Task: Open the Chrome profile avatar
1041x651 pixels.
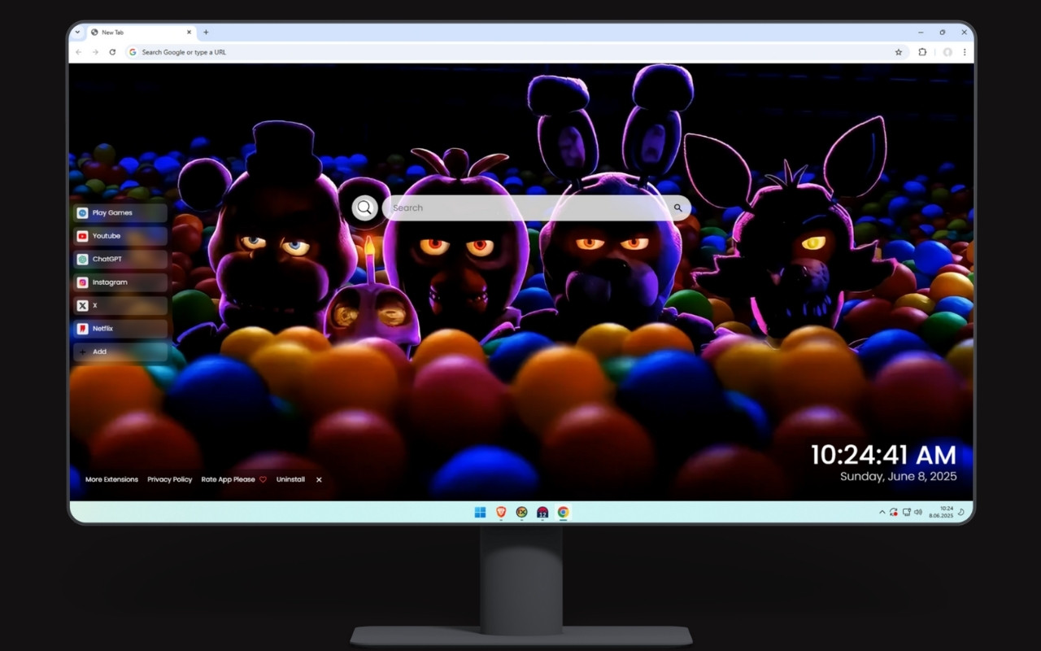Action: 947,52
